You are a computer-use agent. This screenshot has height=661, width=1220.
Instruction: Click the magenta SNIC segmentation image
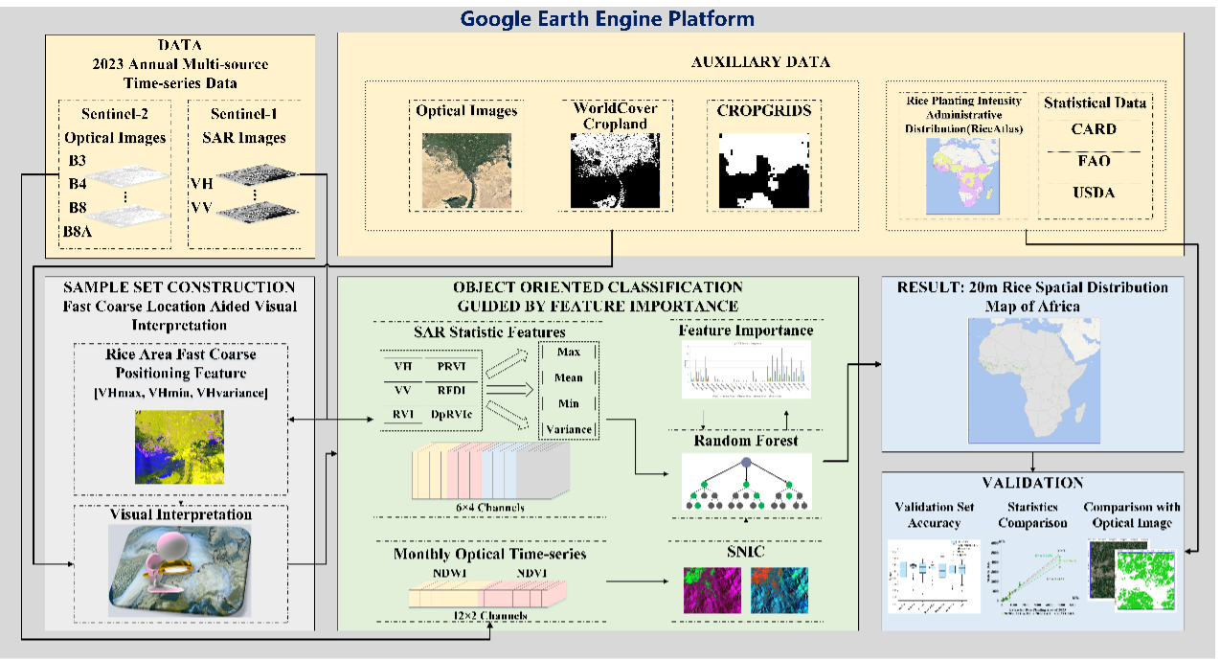712,589
